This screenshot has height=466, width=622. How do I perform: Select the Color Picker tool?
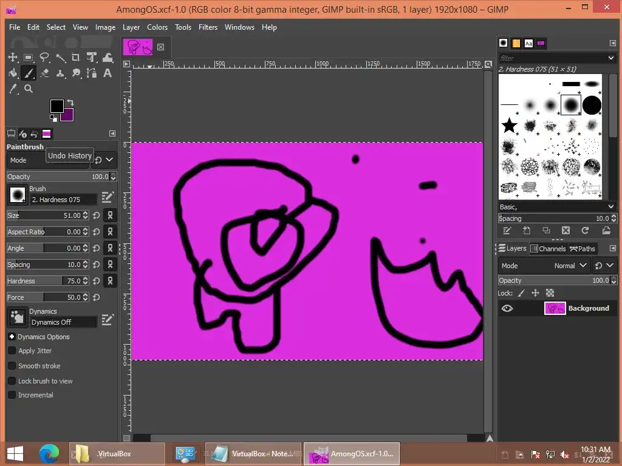[13, 89]
